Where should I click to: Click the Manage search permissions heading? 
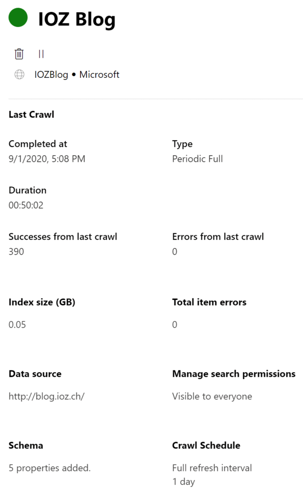coord(234,374)
